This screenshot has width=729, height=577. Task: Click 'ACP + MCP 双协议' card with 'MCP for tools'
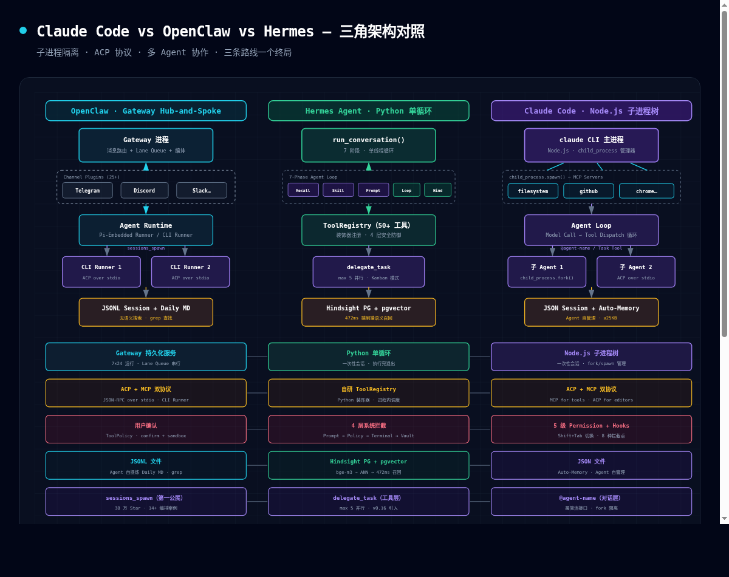(591, 393)
